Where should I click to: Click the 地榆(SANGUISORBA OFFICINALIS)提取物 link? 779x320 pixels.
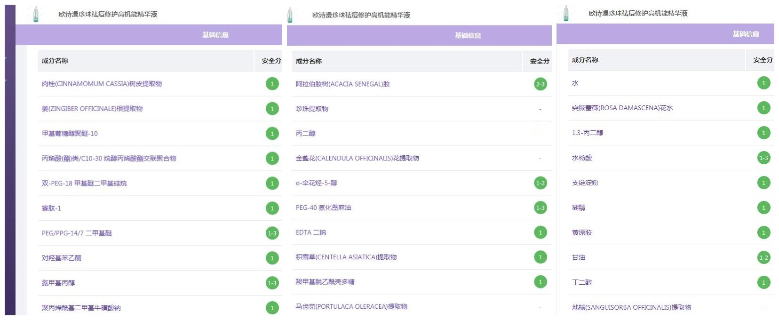(x=631, y=307)
